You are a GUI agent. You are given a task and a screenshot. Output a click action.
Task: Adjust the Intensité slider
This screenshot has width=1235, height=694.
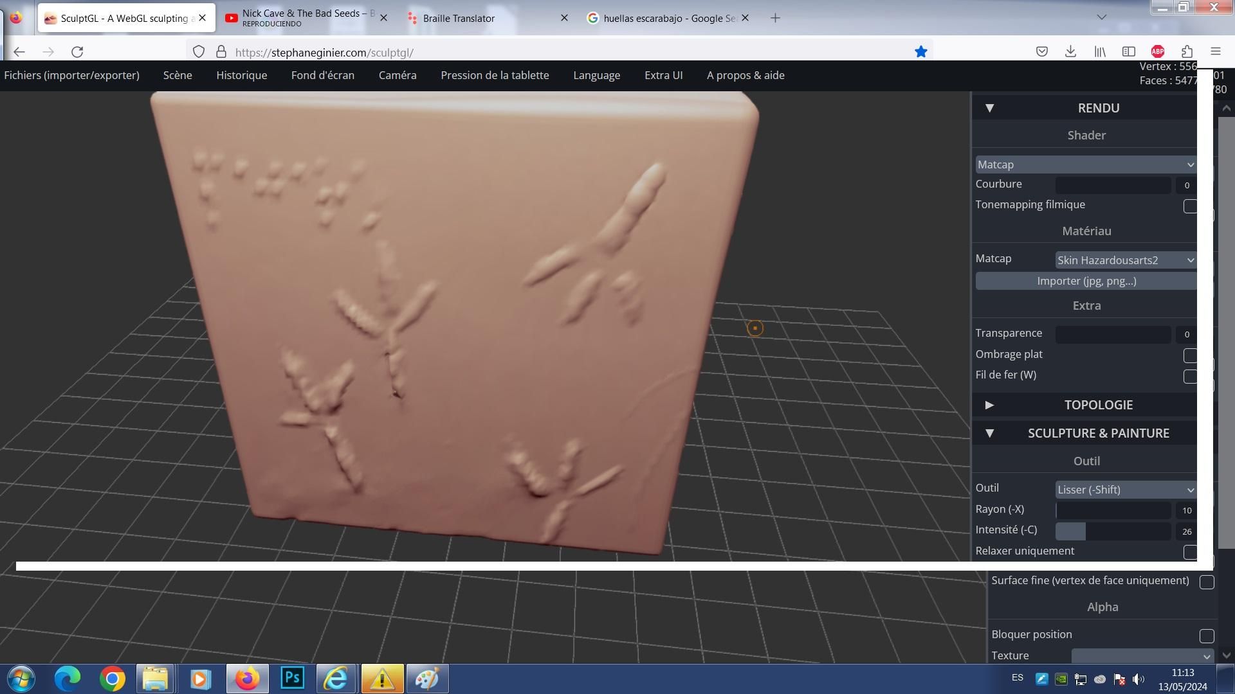coord(1113,531)
